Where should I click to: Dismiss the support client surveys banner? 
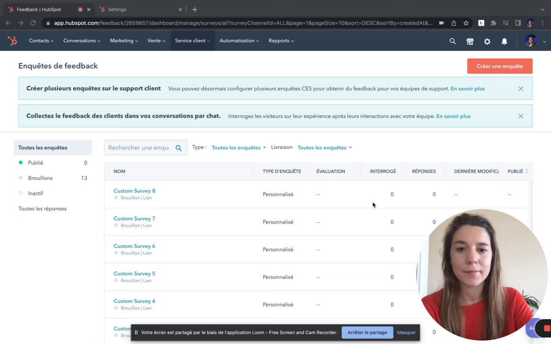pos(521,89)
